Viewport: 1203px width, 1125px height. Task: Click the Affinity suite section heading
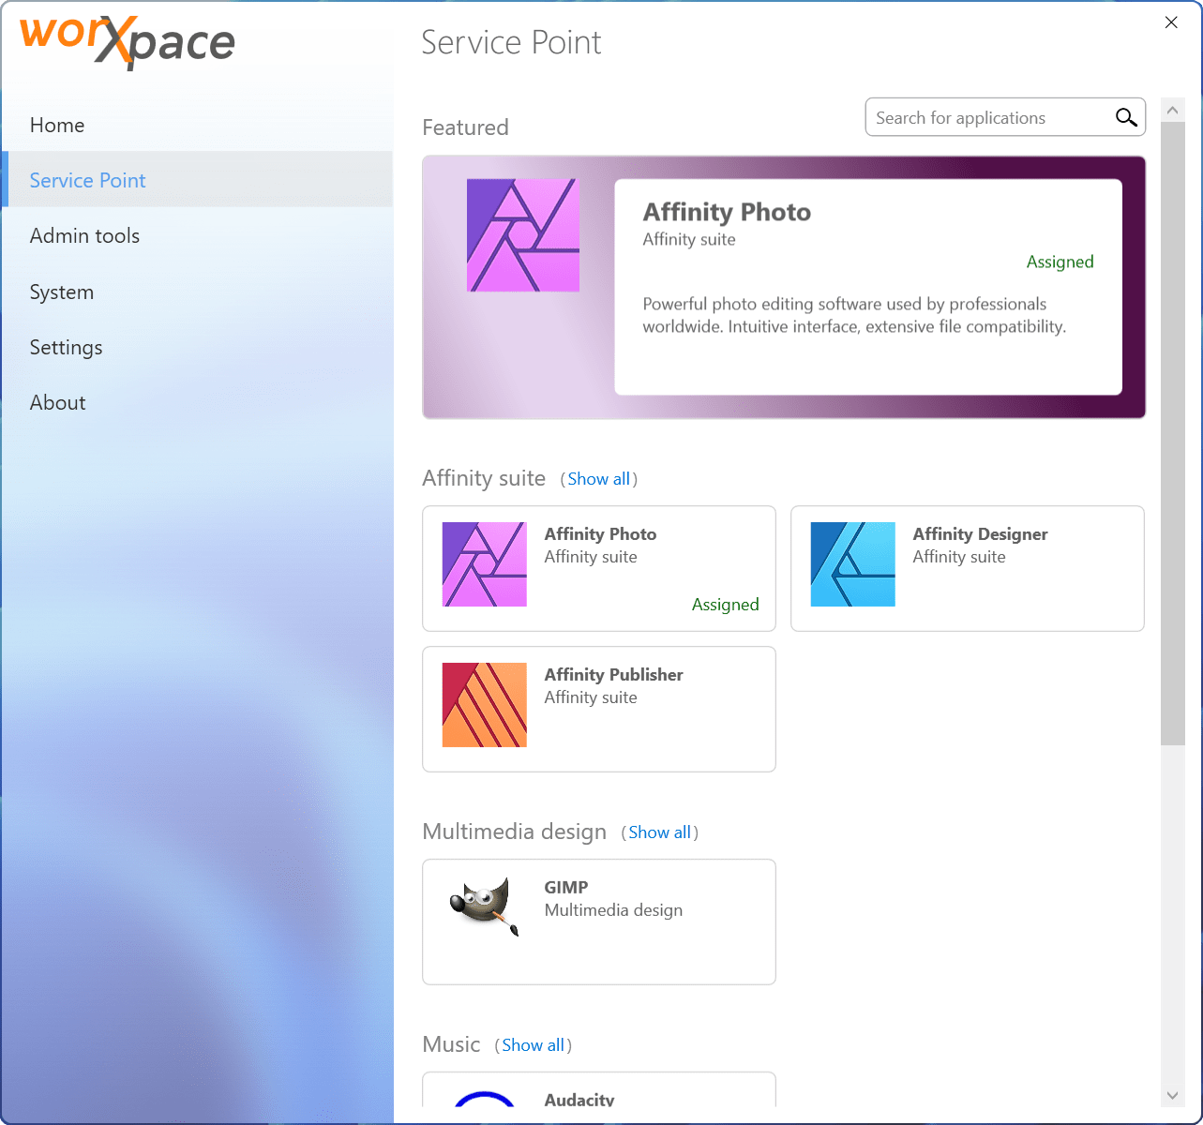click(x=484, y=478)
